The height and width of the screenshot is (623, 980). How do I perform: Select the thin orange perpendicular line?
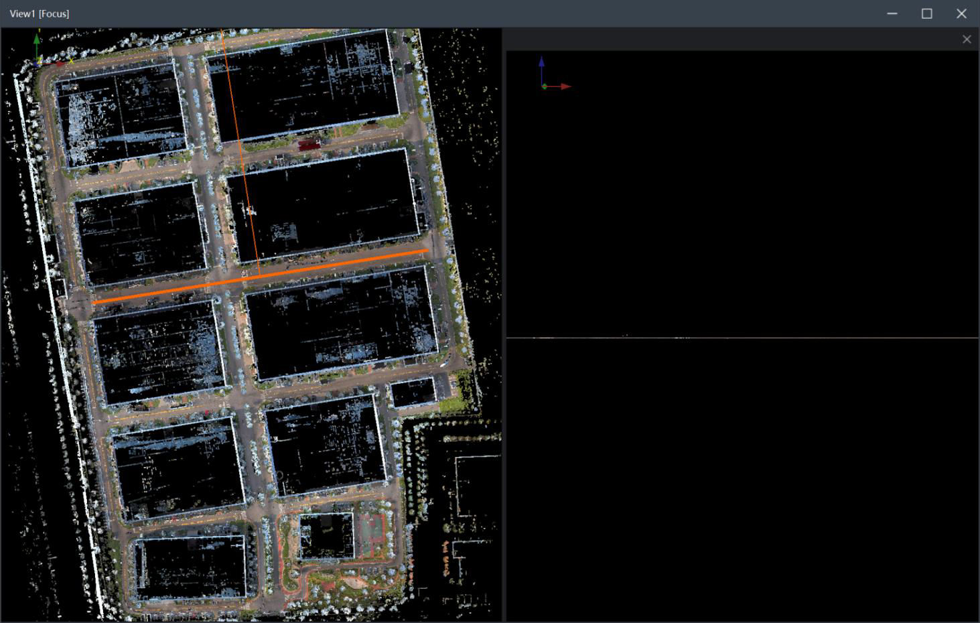240,152
